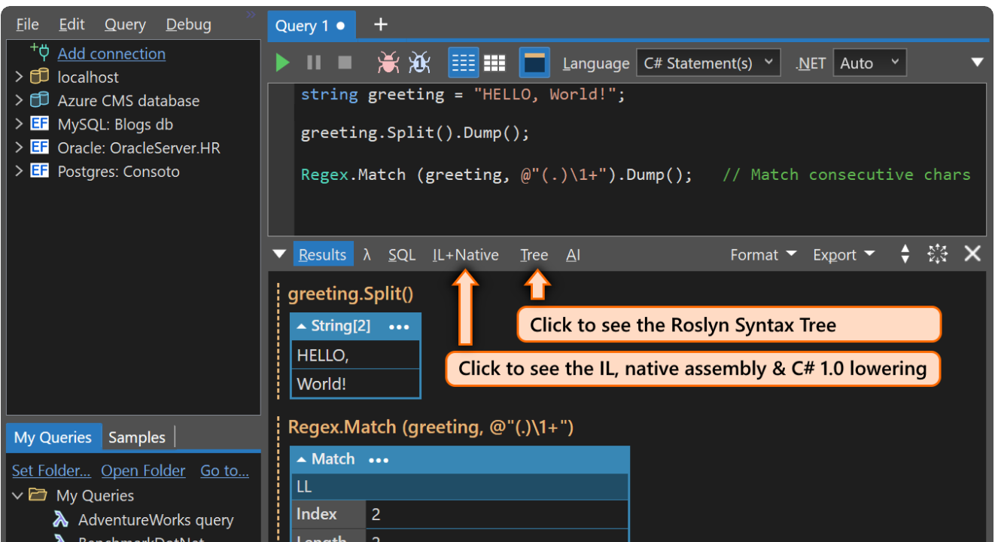The height and width of the screenshot is (542, 995).
Task: Open the C# Statement(s) language dropdown
Action: 708,62
